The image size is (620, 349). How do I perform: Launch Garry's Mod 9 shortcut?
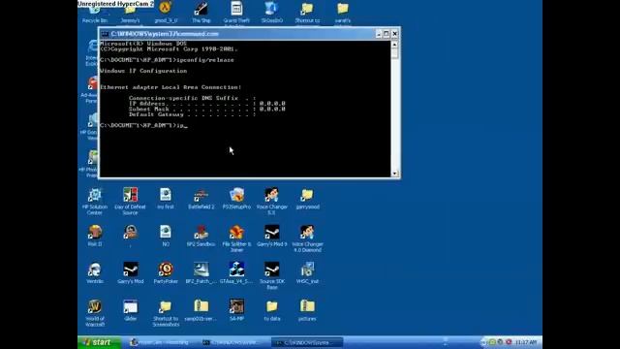tap(271, 236)
